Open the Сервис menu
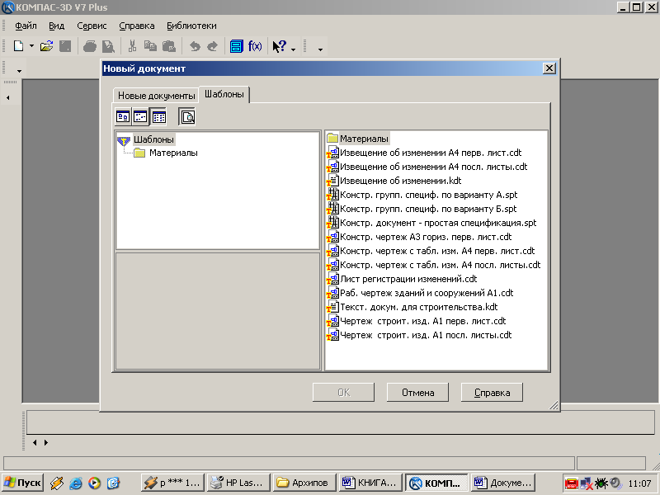The width and height of the screenshot is (660, 495). point(92,26)
